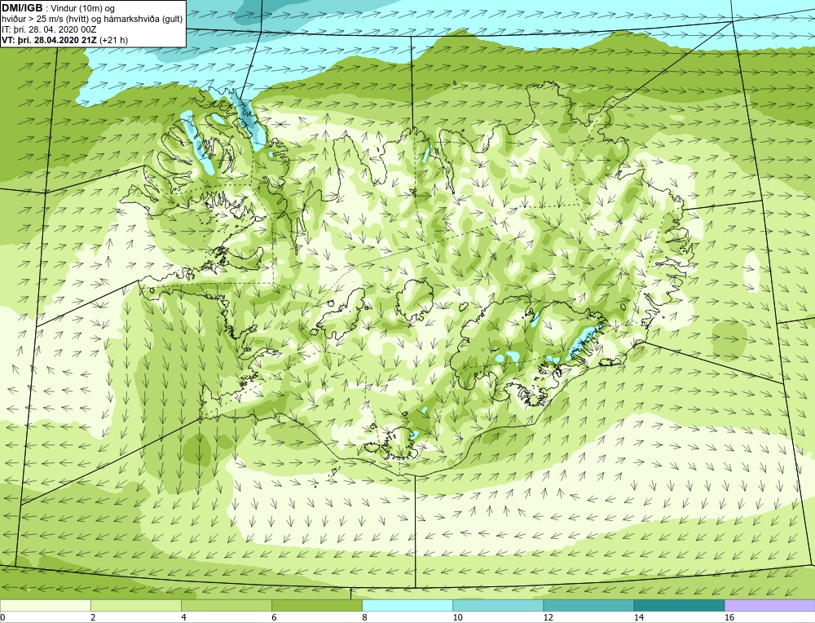The image size is (815, 623).
Task: Click the DMI/IGB title text
Action: (22, 8)
